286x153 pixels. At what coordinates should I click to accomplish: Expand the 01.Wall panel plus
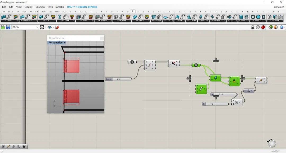click(x=17, y=21)
